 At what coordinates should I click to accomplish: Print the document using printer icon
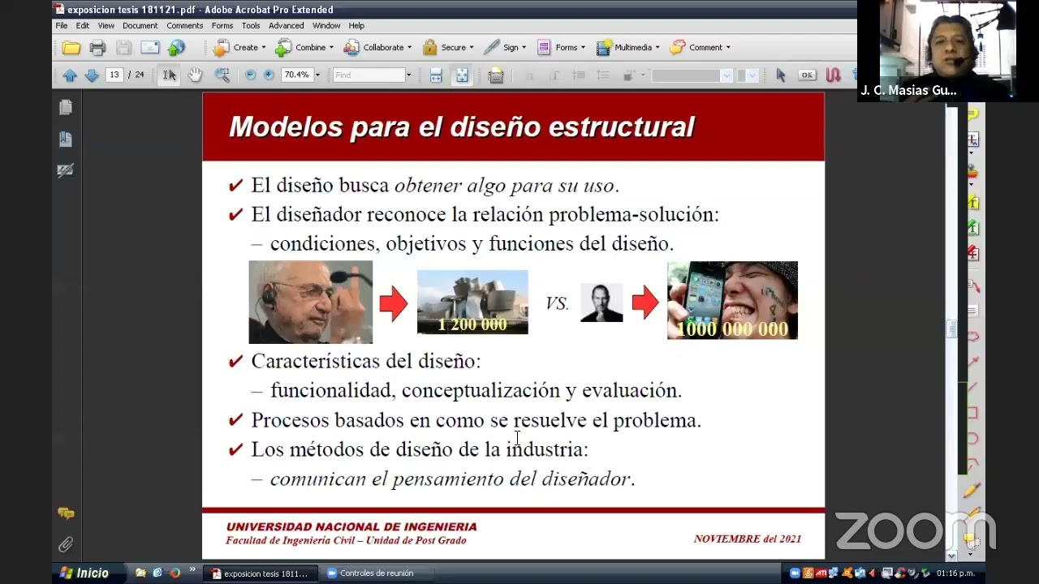97,48
